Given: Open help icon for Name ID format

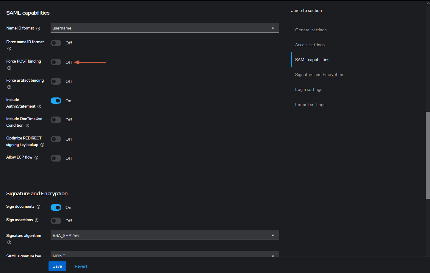Looking at the screenshot, I should 38,29.
